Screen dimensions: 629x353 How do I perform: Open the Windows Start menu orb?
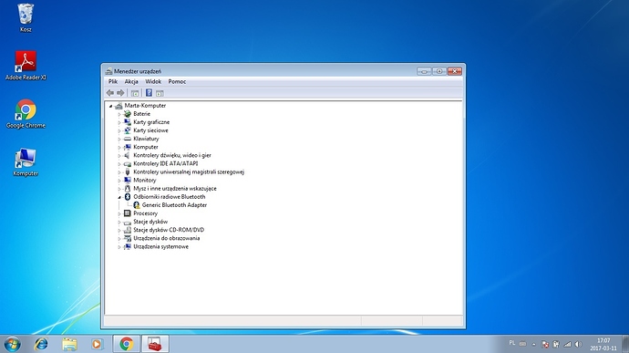pyautogui.click(x=12, y=344)
